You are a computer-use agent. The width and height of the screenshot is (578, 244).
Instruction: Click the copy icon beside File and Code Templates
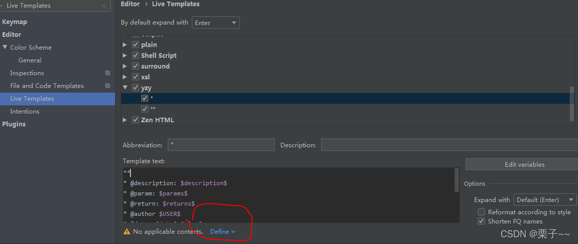tap(107, 85)
